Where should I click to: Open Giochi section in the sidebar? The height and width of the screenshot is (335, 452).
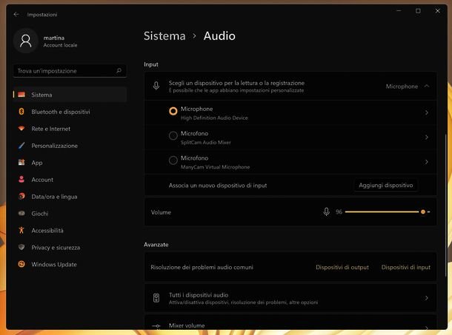click(x=70, y=214)
